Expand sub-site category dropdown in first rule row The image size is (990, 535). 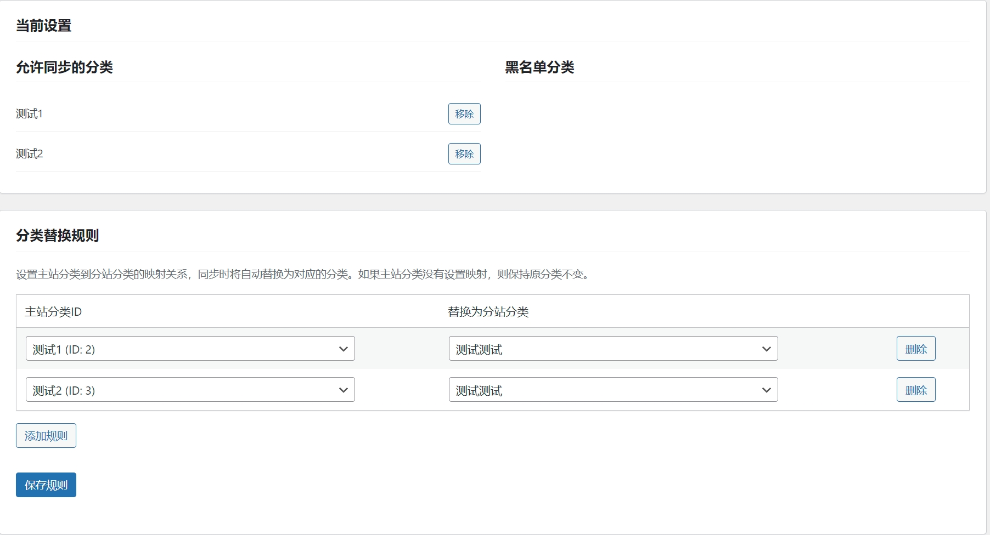(x=612, y=349)
